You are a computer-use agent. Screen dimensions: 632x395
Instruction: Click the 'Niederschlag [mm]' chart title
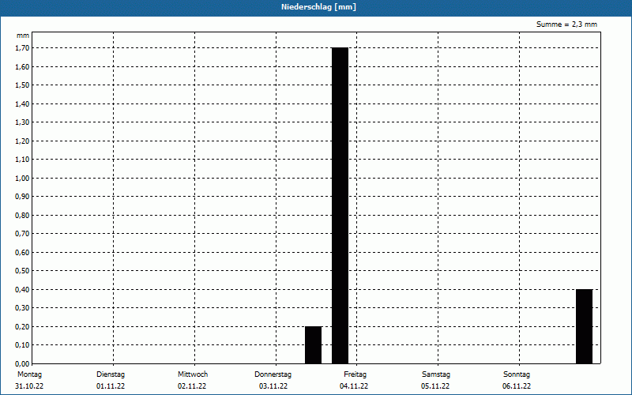(318, 7)
